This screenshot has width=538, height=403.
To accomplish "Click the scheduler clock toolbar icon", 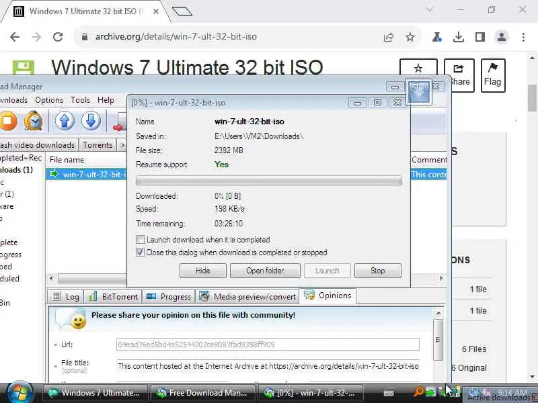I will (33, 122).
